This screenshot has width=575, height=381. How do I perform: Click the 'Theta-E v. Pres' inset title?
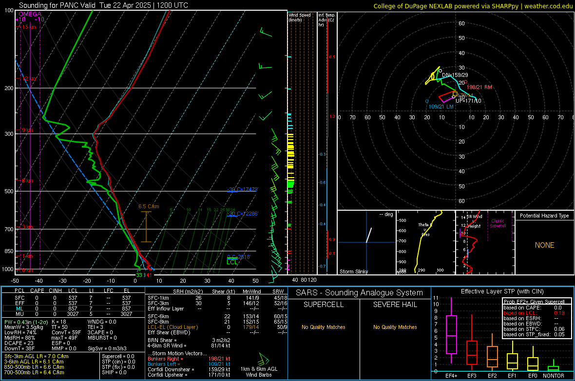click(425, 229)
